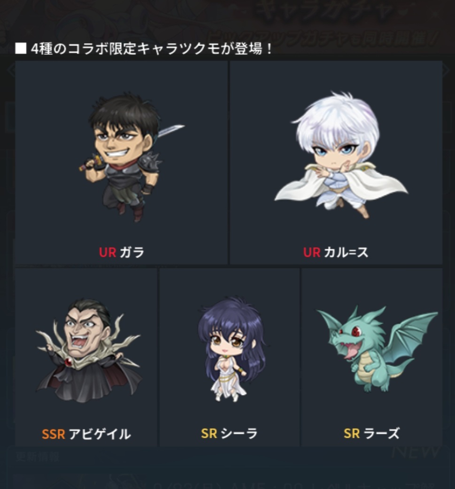
Task: Click the 4種のコラボ限定キャラツクモが登場 heading
Action: [152, 48]
